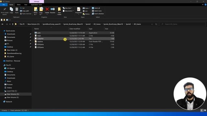Click Invert selection
Viewport: 207px width, 116px height.
98,14
